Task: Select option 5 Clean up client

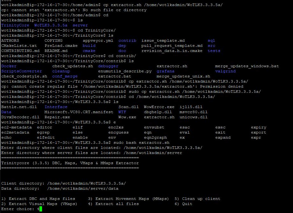Action: [x=197, y=199]
